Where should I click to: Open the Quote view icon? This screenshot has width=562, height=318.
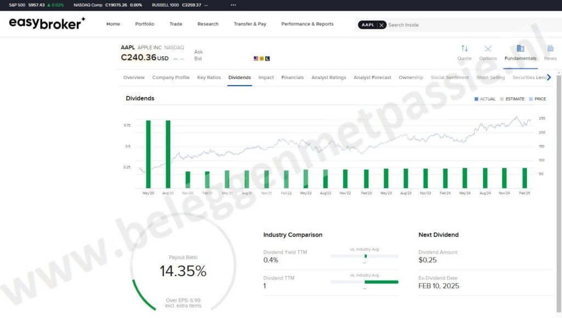(x=464, y=49)
